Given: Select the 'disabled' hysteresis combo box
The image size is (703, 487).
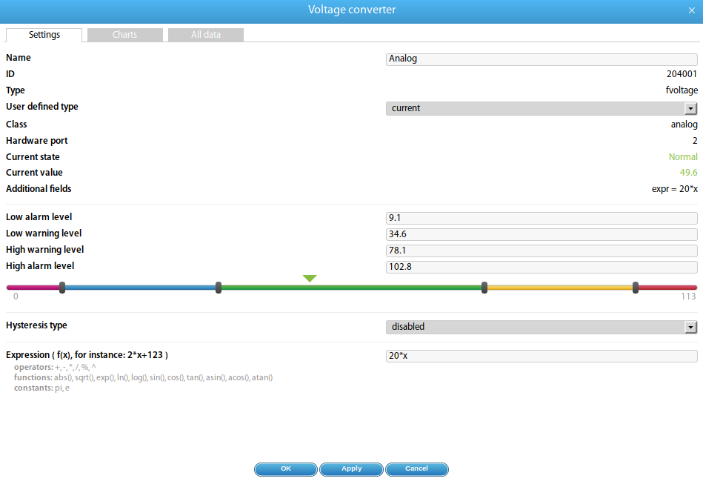Looking at the screenshot, I should (542, 328).
